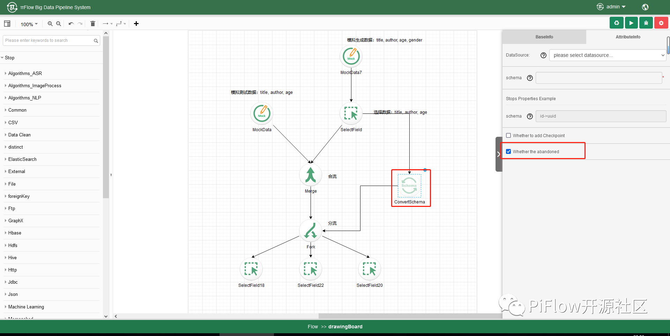Switch to the AttributeInfo tab
This screenshot has width=670, height=336.
(x=627, y=37)
